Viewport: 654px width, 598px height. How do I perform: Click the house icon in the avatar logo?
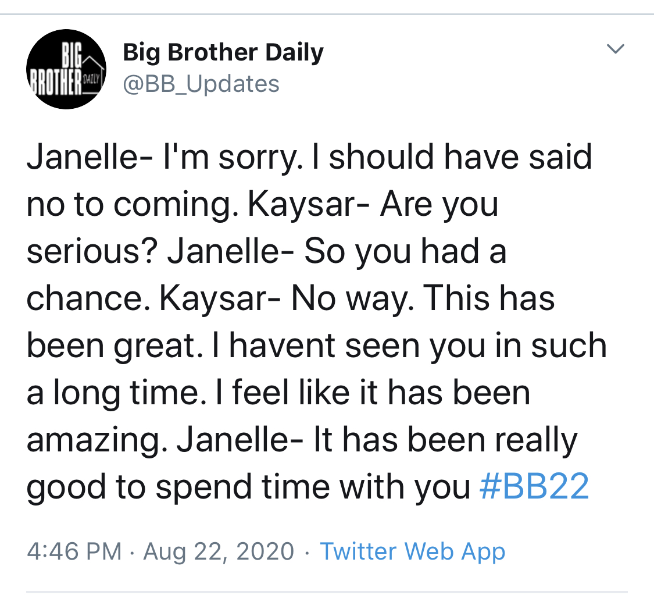(x=92, y=74)
